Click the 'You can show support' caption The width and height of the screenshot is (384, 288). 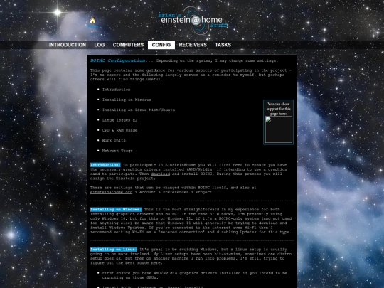pos(279,109)
